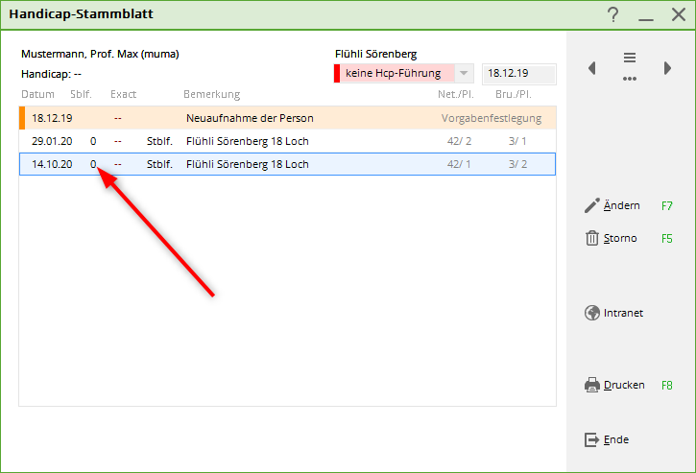Click the Exact column header
Image resolution: width=696 pixels, height=473 pixels.
pos(124,94)
